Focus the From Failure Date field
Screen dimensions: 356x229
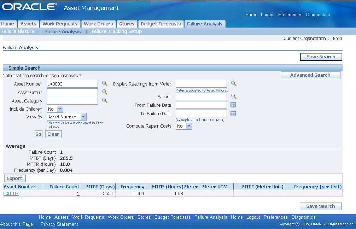(201, 105)
